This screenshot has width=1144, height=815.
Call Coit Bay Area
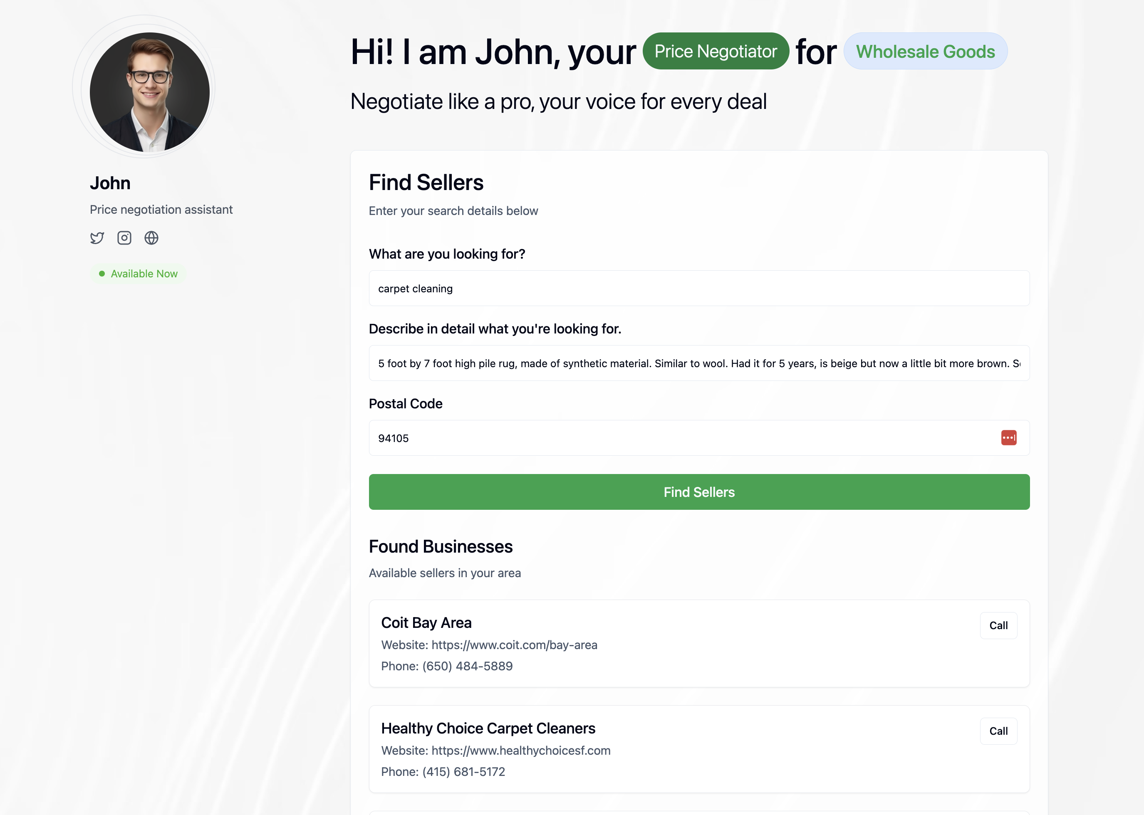point(998,625)
